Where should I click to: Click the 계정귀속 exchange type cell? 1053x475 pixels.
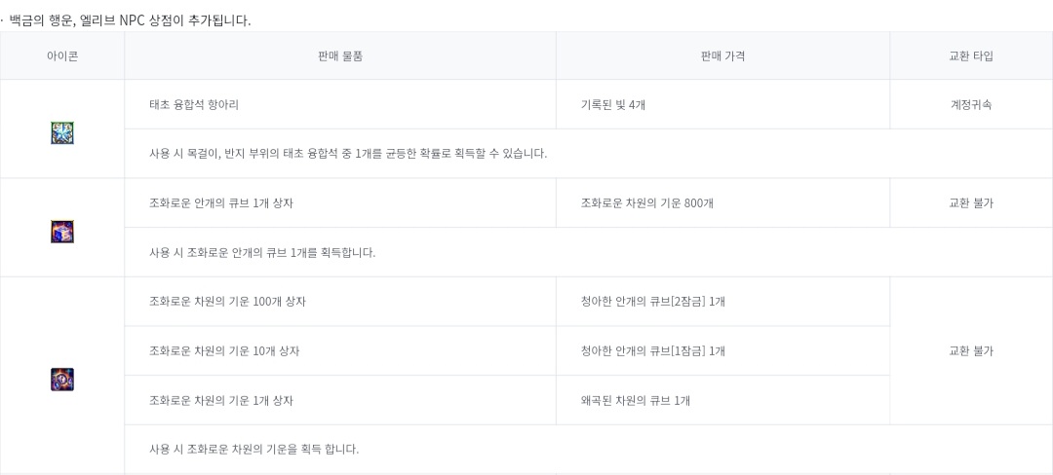971,105
